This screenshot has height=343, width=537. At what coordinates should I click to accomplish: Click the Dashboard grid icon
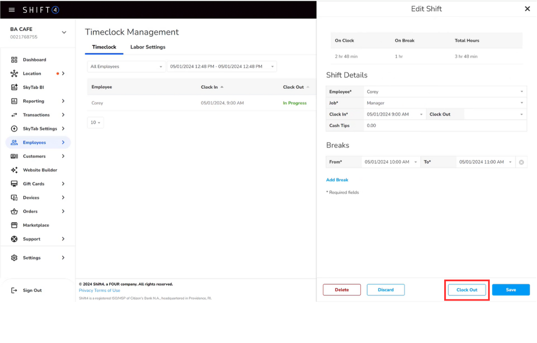pyautogui.click(x=14, y=60)
